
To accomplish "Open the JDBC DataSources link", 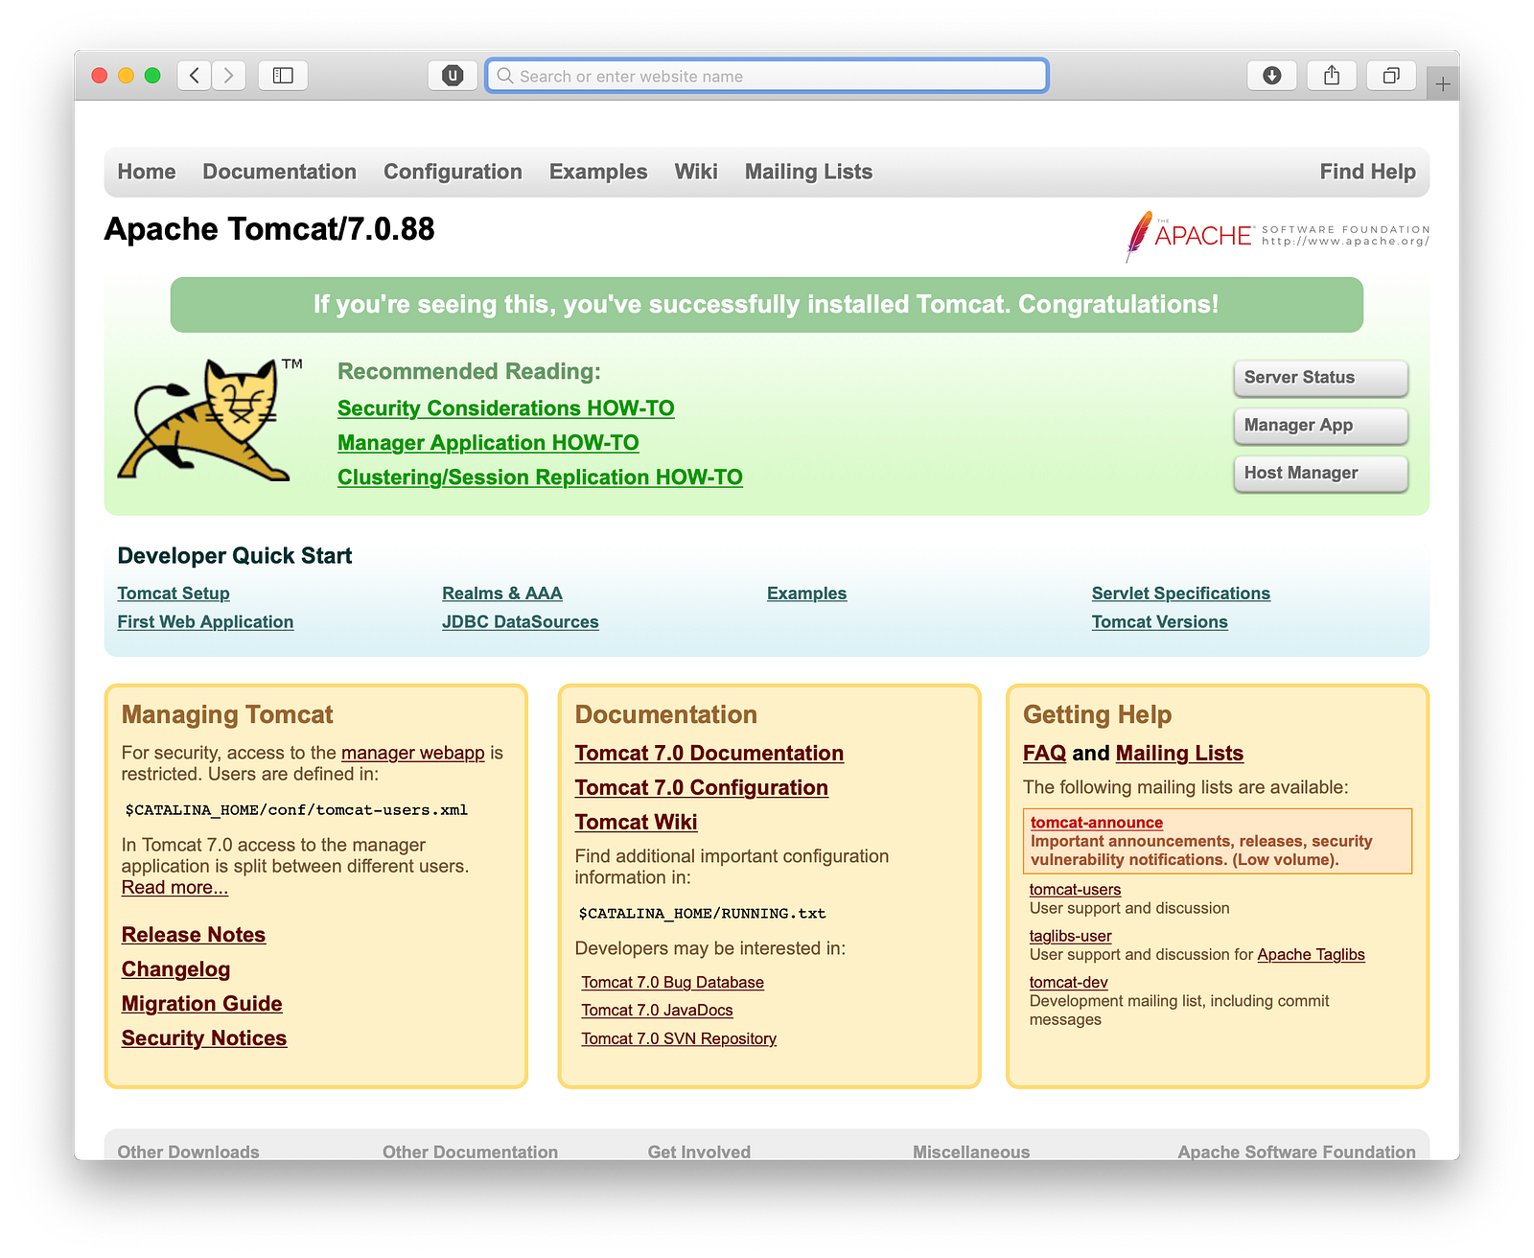I will 521,622.
